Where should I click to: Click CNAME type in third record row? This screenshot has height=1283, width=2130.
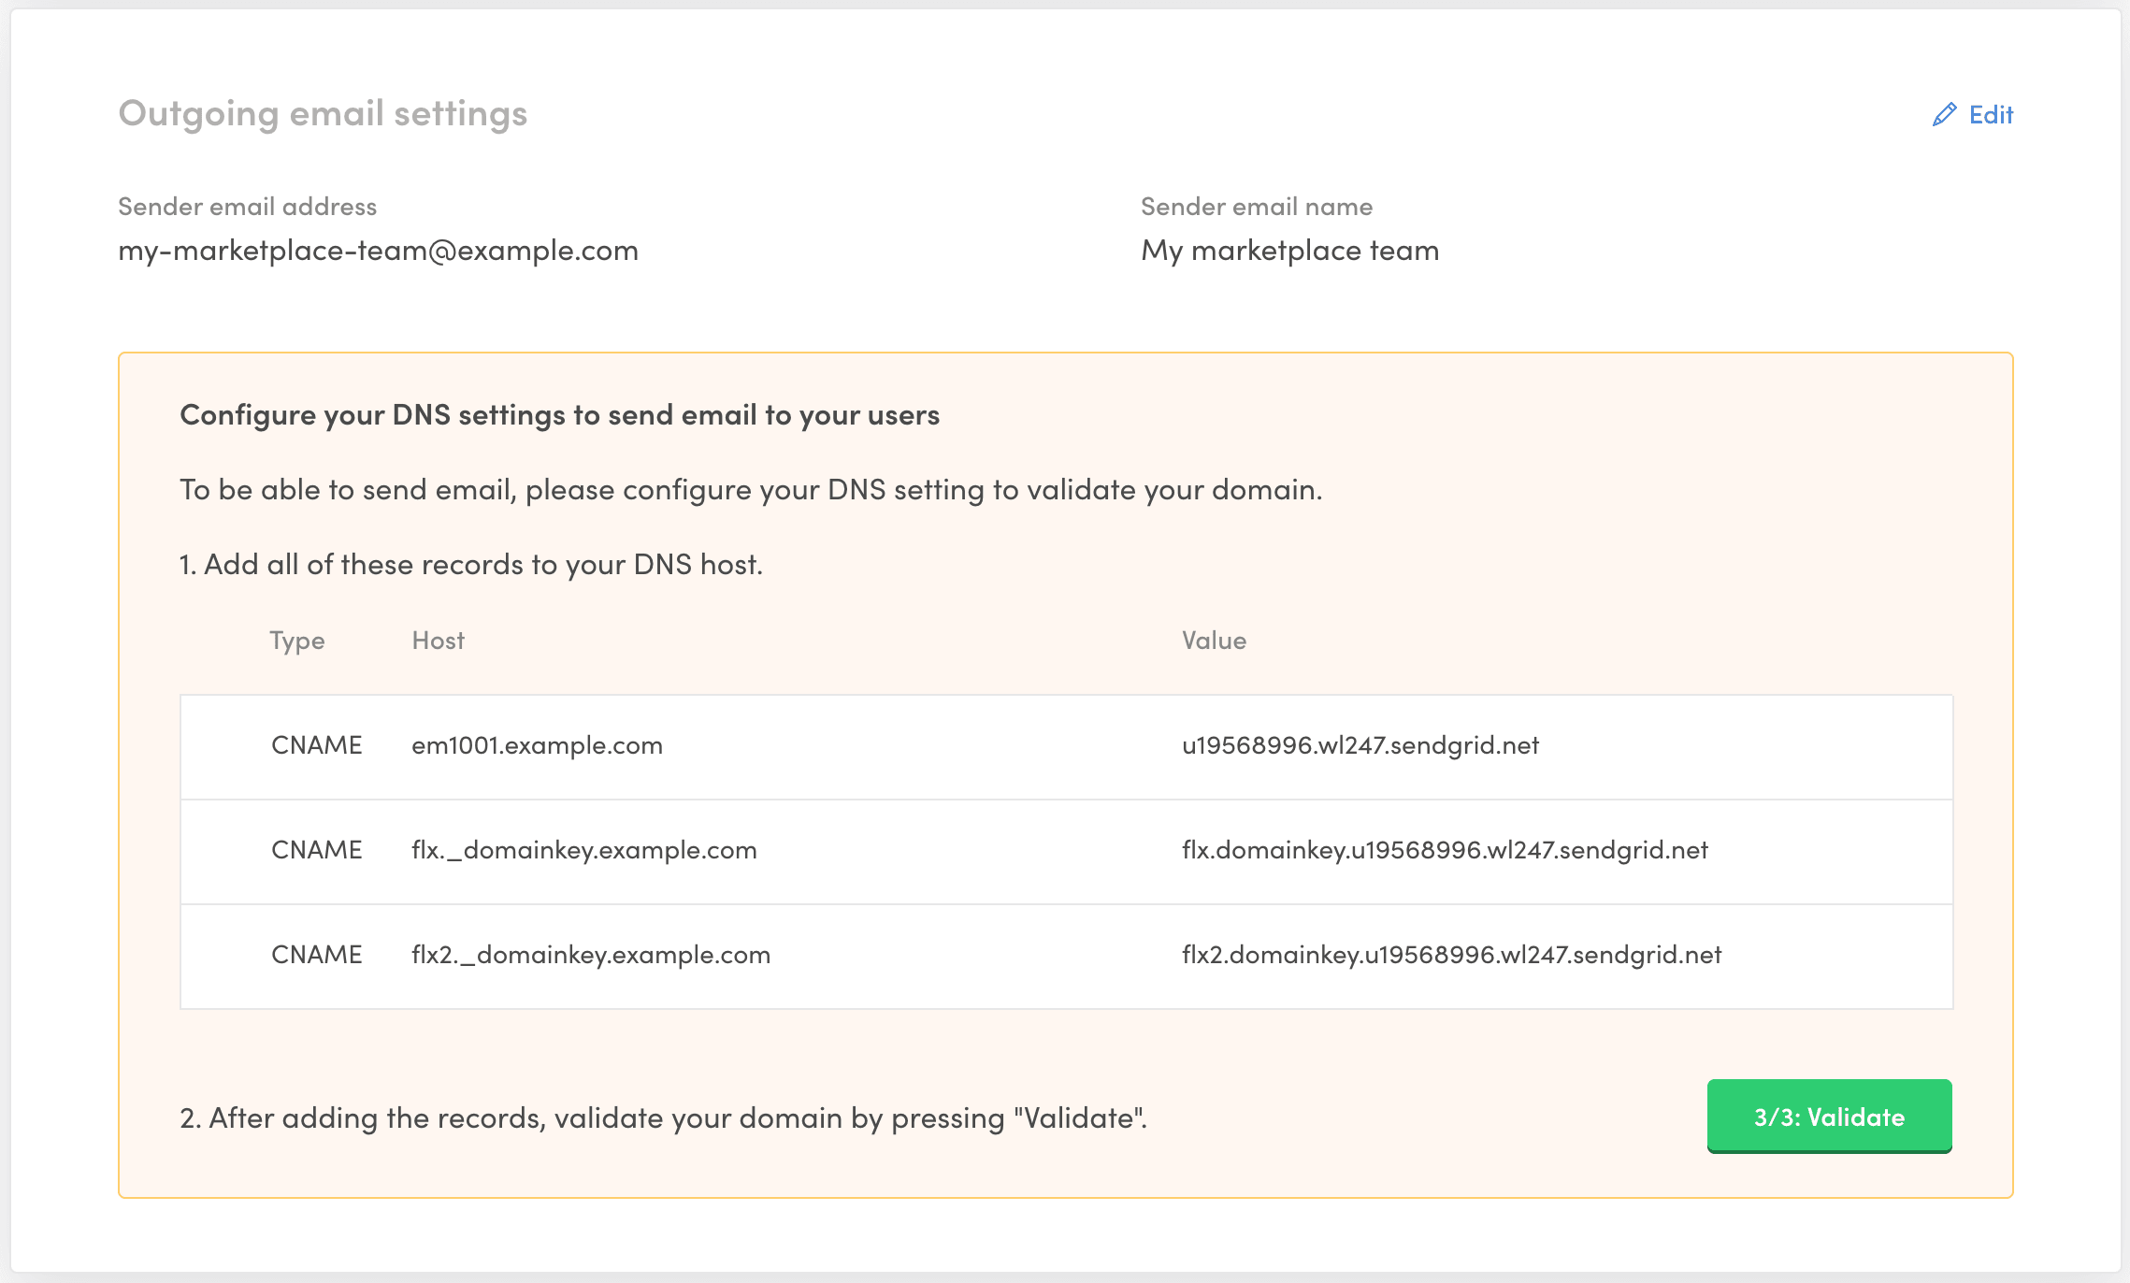pos(316,955)
